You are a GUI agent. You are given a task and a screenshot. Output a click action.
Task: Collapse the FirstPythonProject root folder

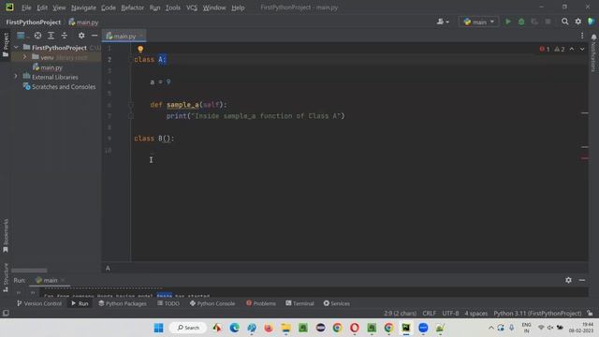click(x=16, y=48)
